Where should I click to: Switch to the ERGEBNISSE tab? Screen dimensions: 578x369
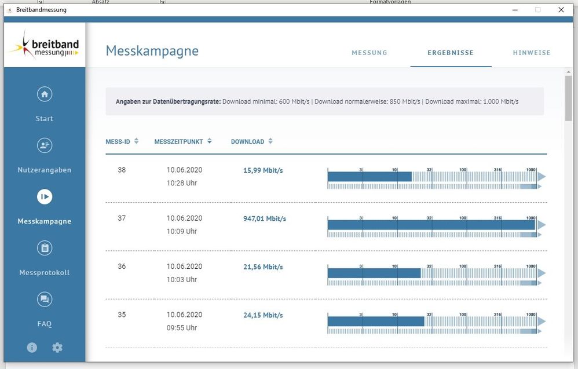pos(451,53)
